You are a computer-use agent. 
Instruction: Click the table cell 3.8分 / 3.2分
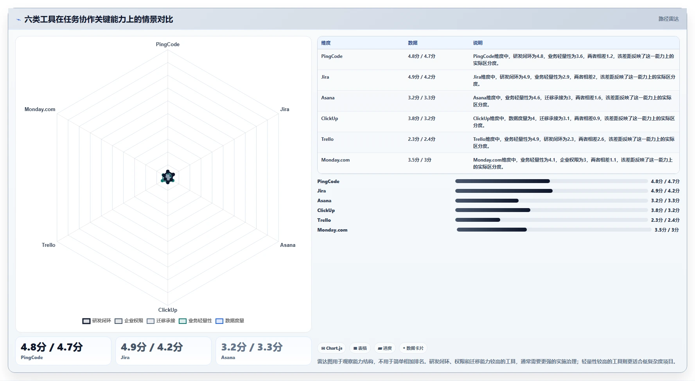point(422,119)
